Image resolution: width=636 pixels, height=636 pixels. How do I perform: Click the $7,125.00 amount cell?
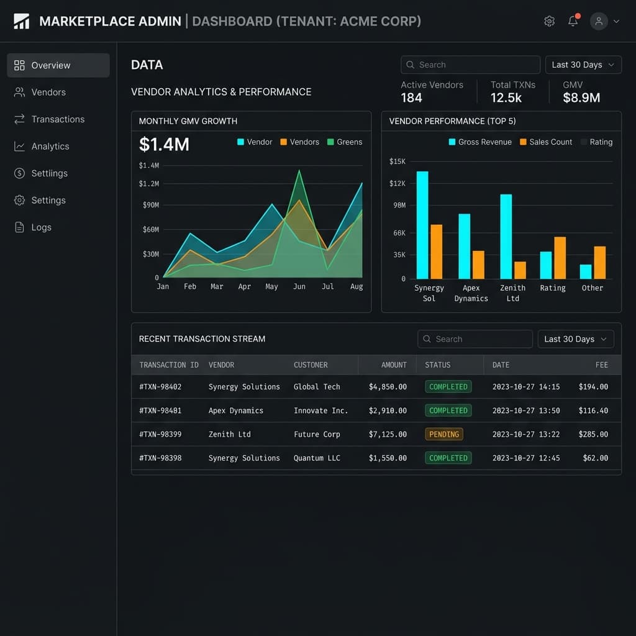pos(388,434)
